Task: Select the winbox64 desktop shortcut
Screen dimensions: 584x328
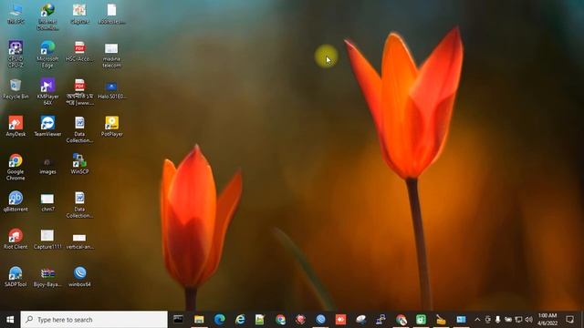Action: (79, 277)
